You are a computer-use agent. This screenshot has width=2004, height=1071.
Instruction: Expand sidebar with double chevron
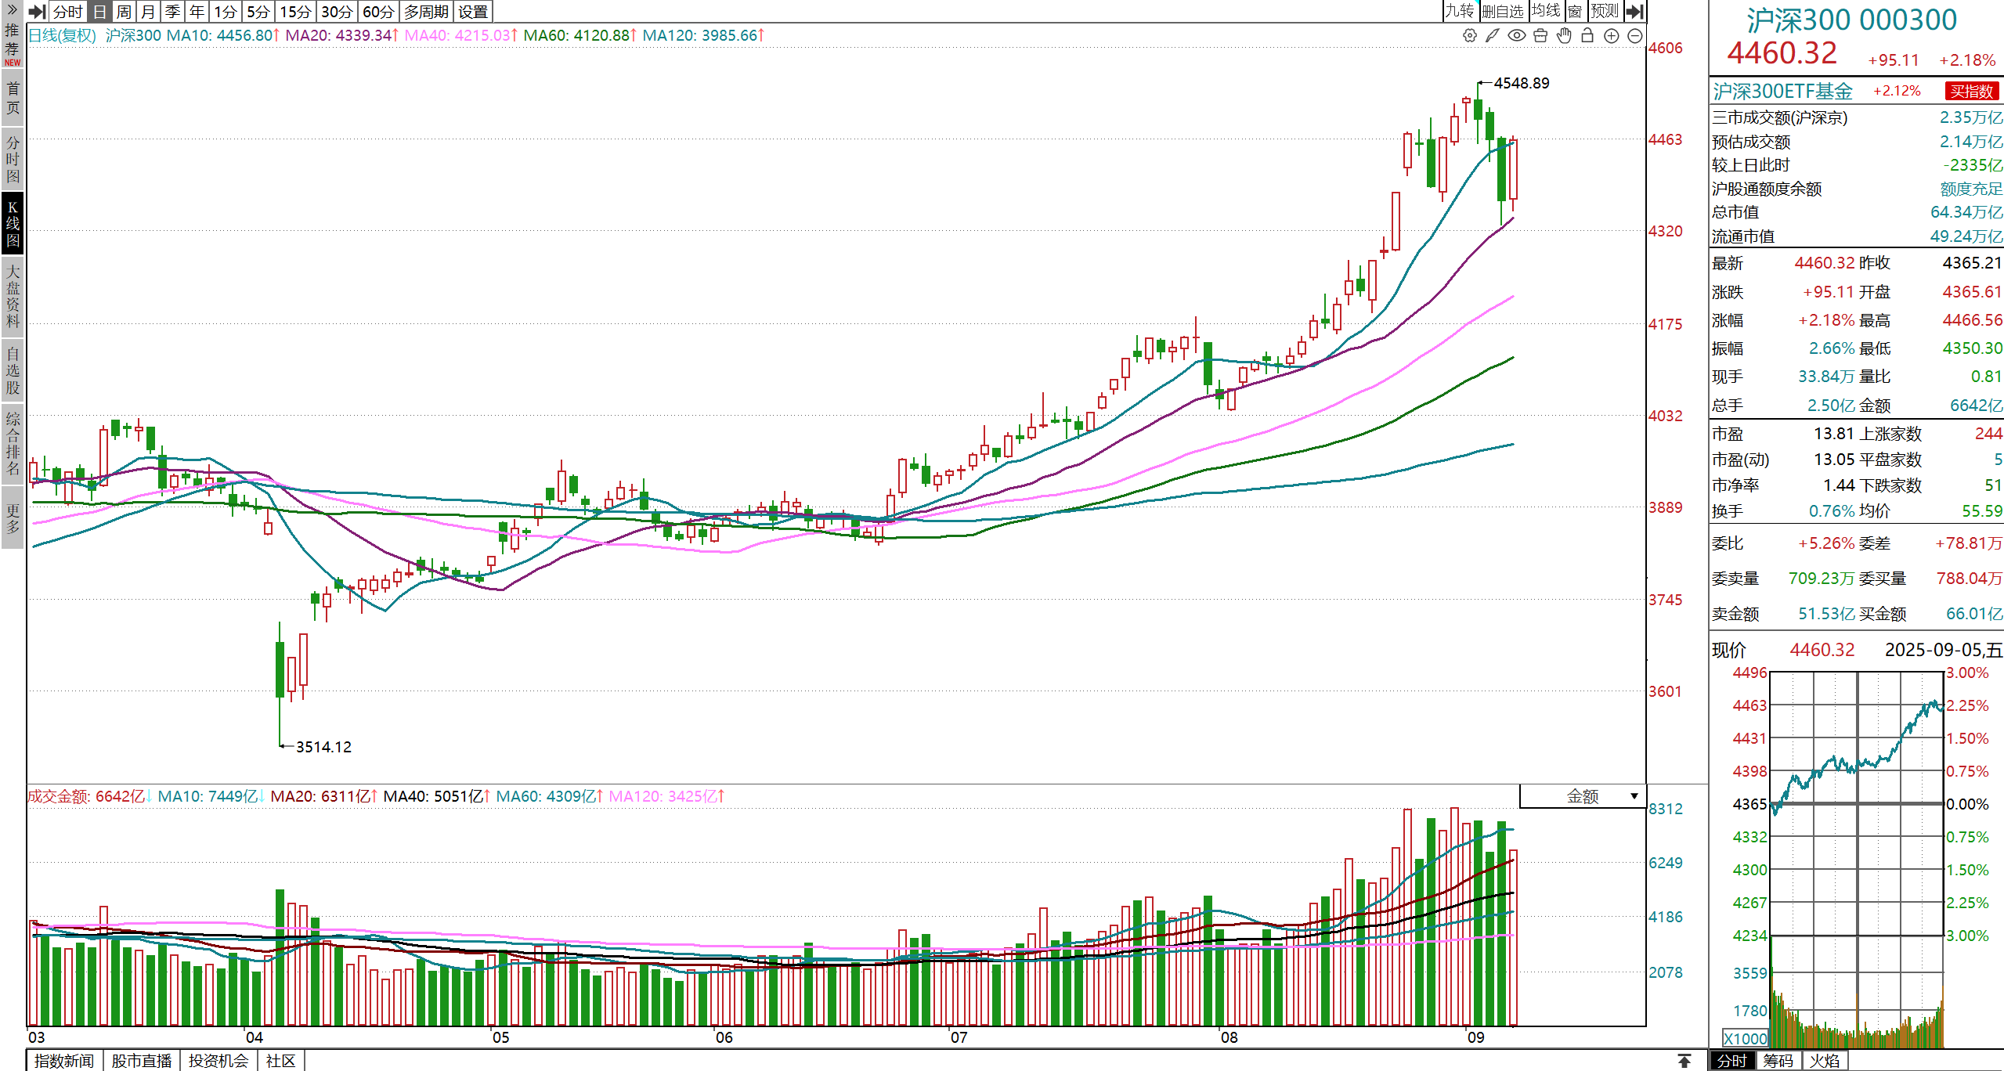12,9
